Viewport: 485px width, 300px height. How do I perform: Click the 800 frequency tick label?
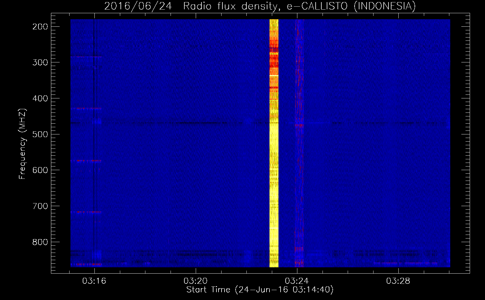(40, 242)
